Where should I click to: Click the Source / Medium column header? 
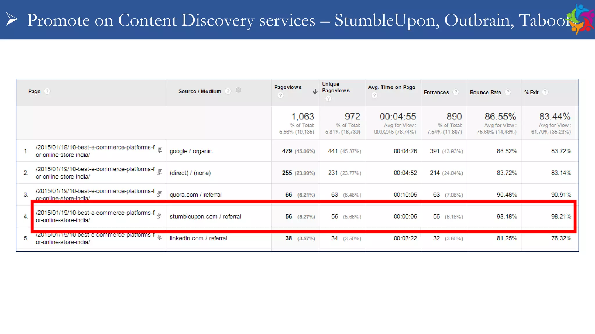coord(200,91)
